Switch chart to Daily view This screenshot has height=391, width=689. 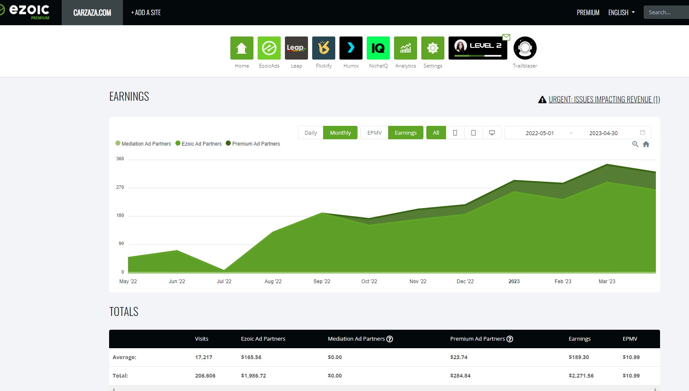point(311,133)
